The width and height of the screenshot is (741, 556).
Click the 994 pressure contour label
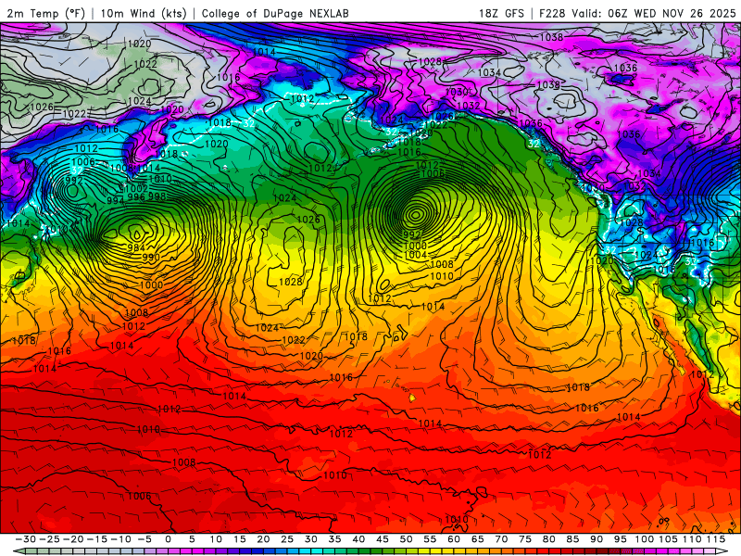115,200
